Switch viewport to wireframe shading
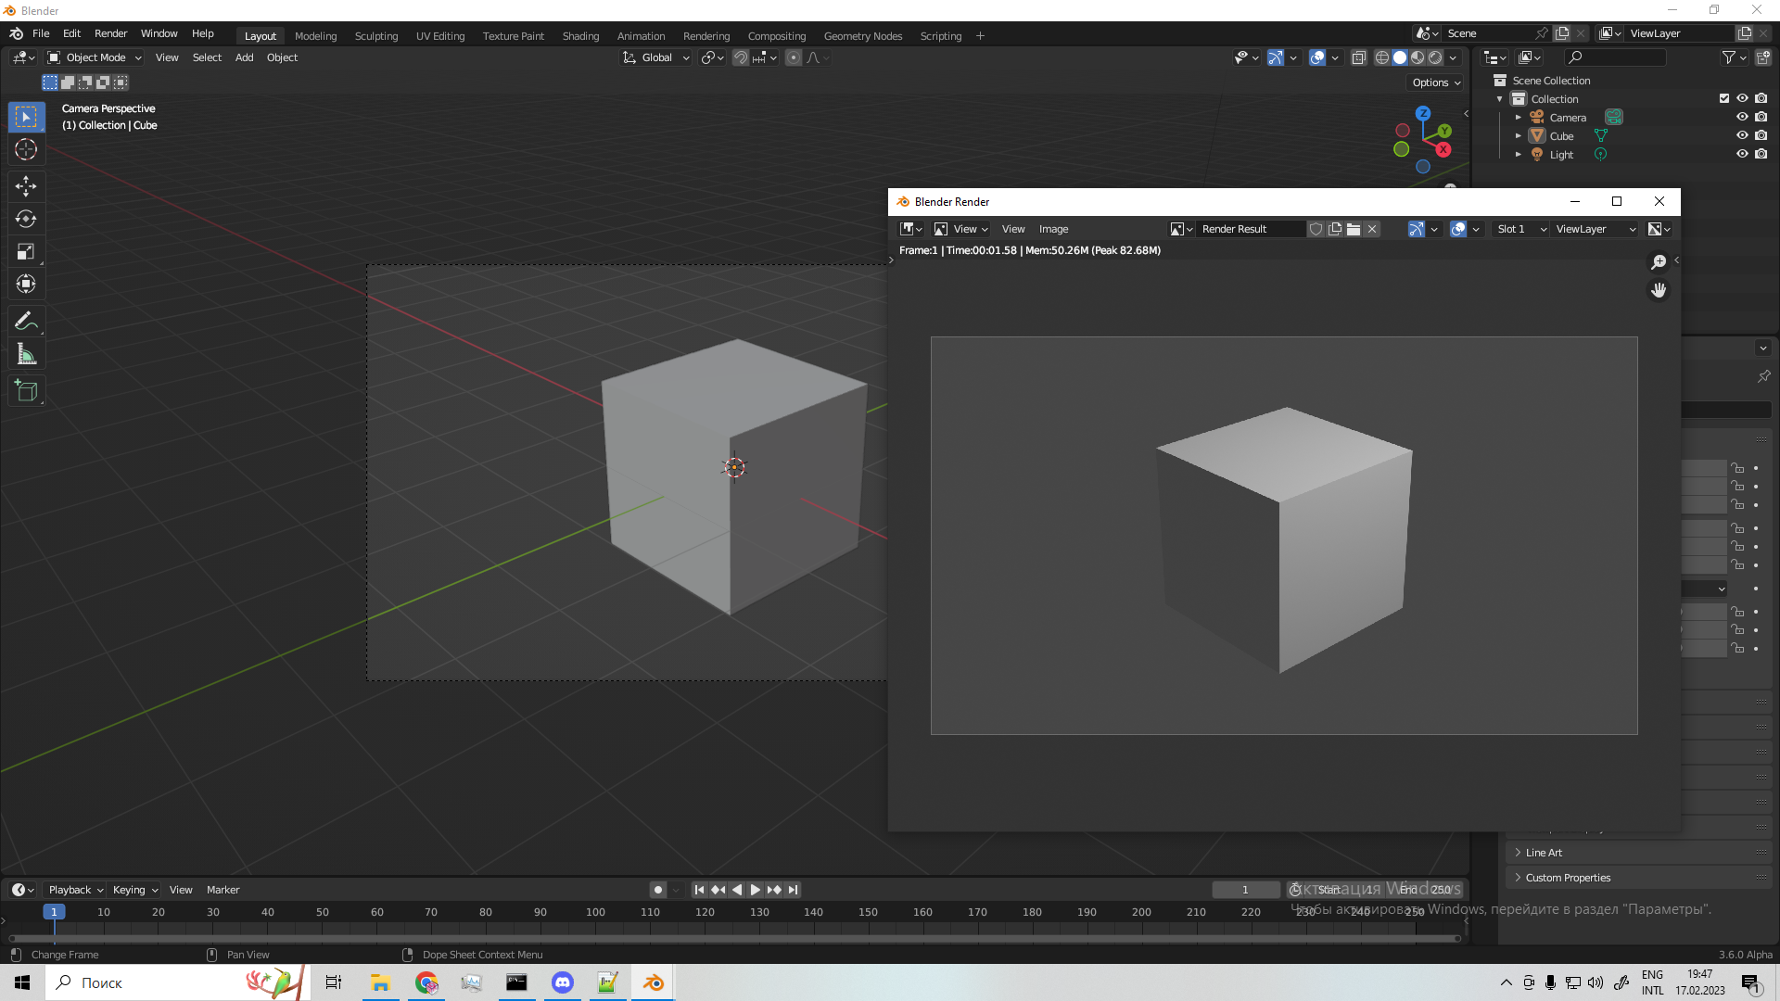Screen dimensions: 1780x1001 [x=1381, y=57]
